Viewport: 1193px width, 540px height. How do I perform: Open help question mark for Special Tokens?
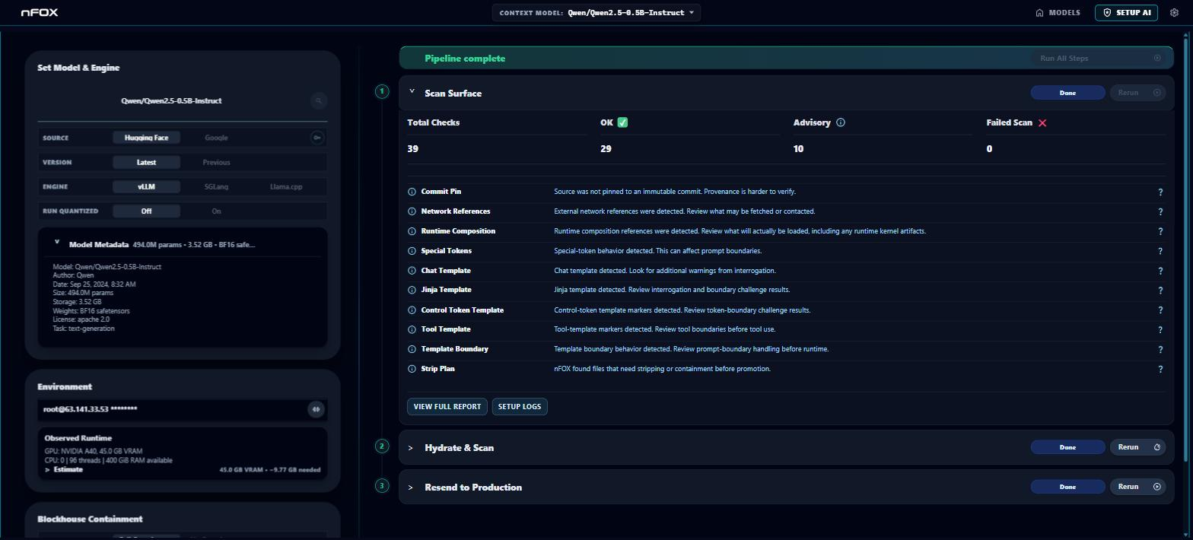1160,252
